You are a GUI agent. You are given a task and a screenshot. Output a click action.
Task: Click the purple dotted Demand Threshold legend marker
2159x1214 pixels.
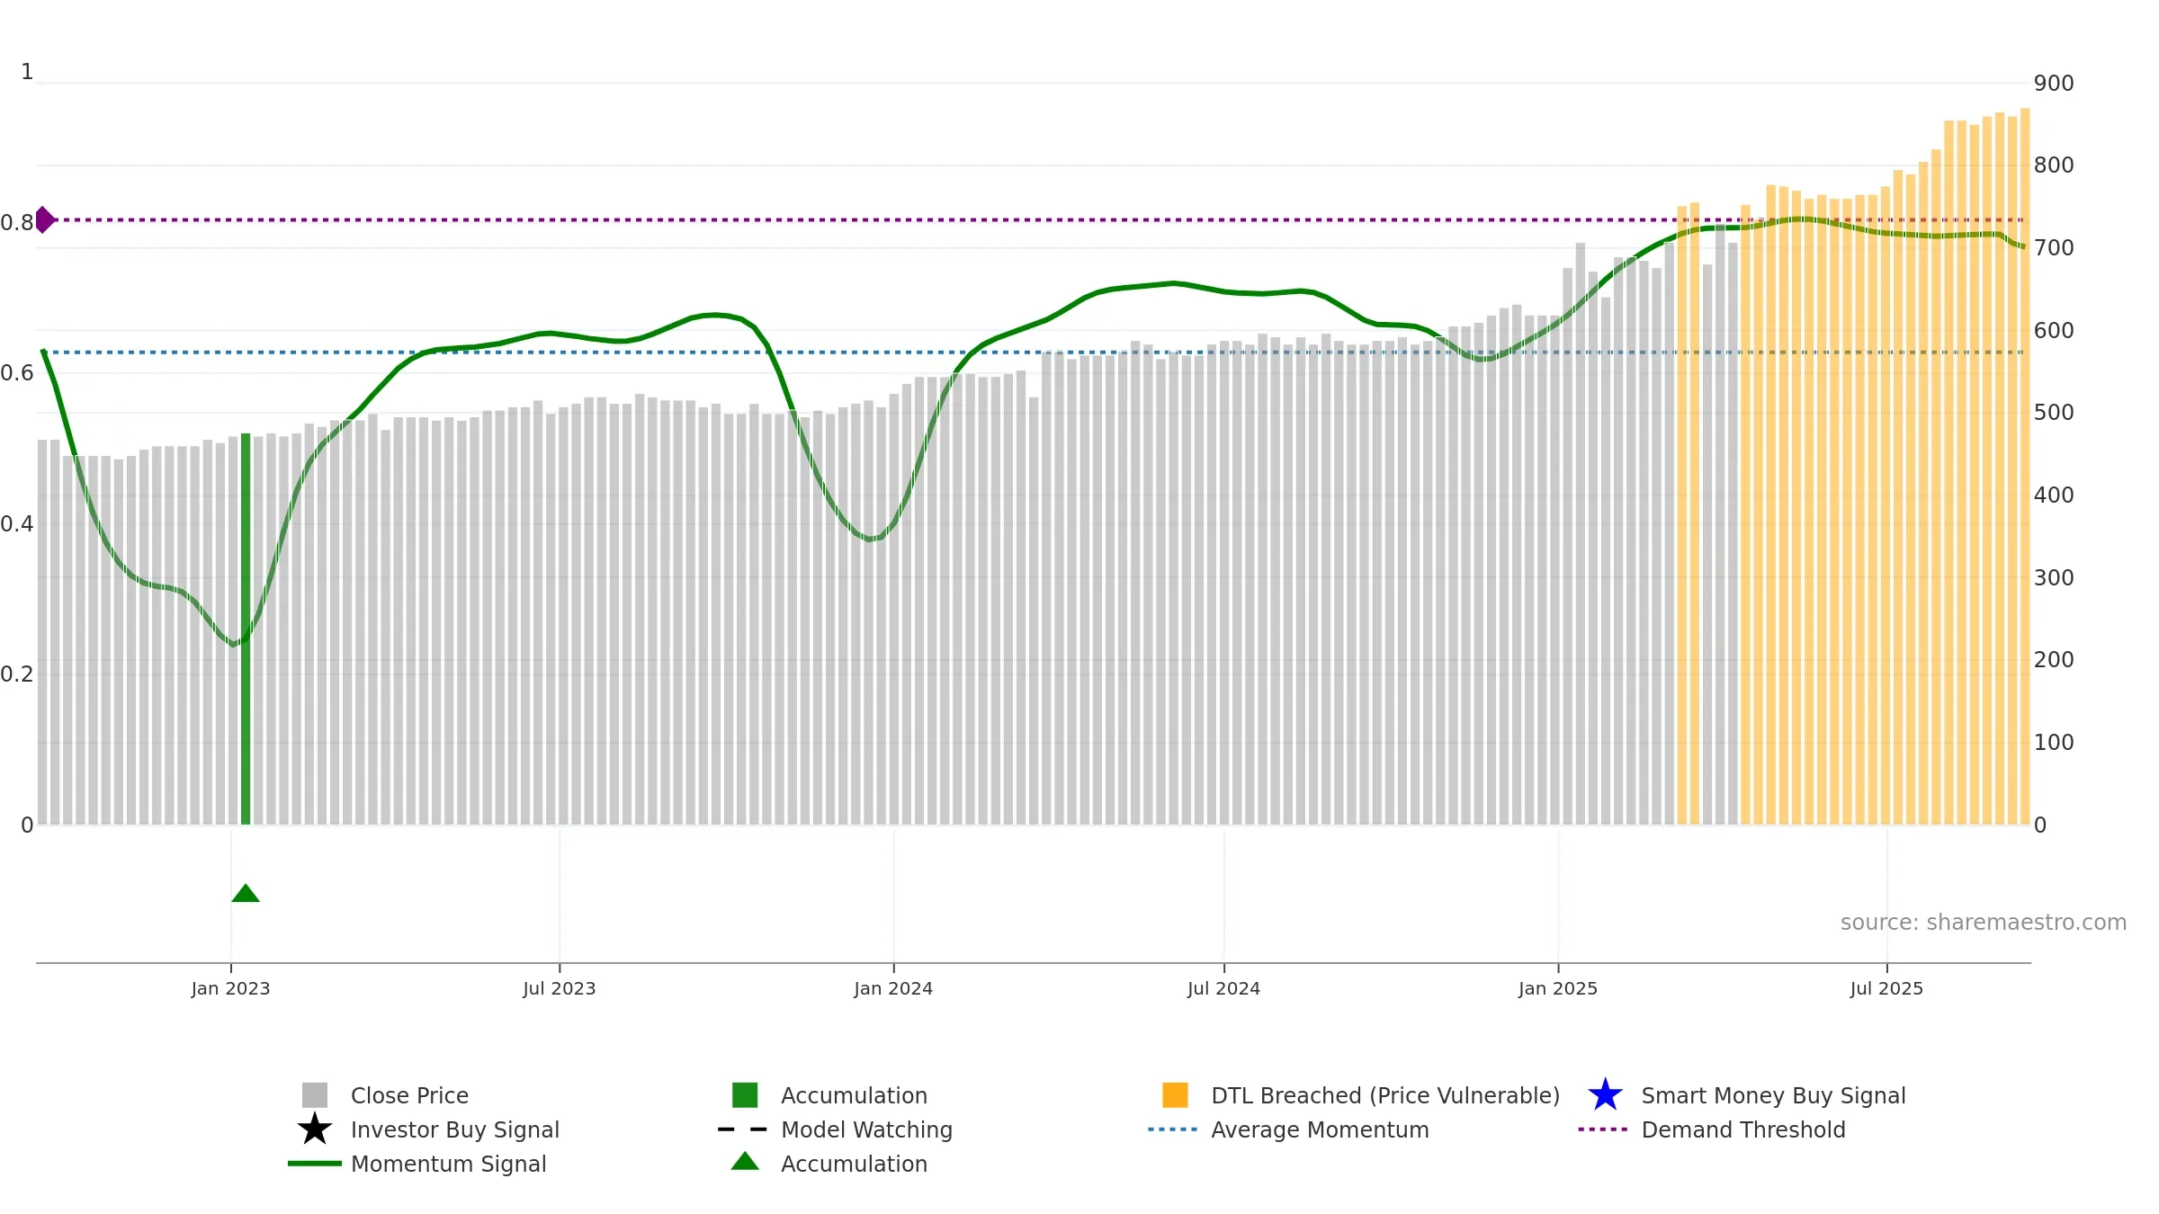(1602, 1129)
